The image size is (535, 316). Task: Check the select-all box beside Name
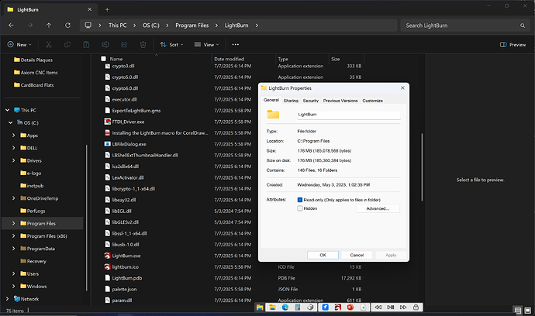103,59
